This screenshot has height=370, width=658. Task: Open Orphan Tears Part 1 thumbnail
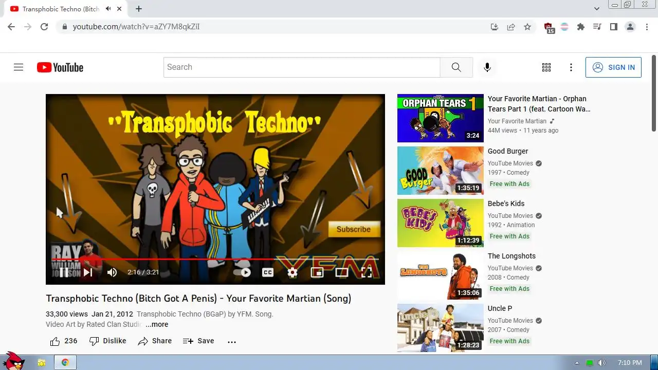(x=441, y=118)
